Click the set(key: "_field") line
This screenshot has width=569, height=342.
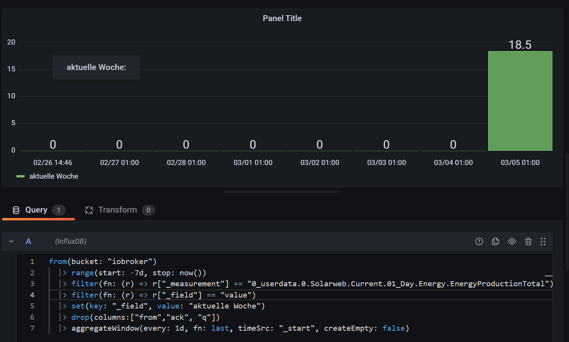click(x=162, y=306)
